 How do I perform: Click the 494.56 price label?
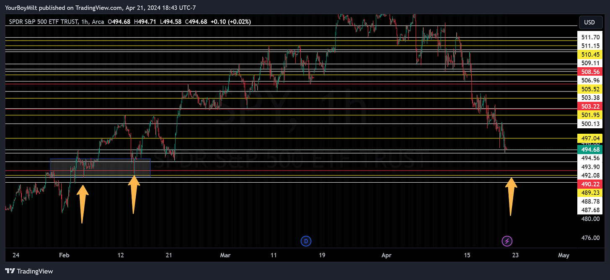coord(591,158)
